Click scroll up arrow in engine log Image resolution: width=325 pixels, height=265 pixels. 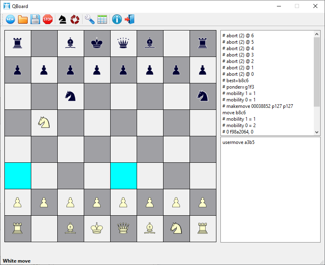click(x=317, y=34)
